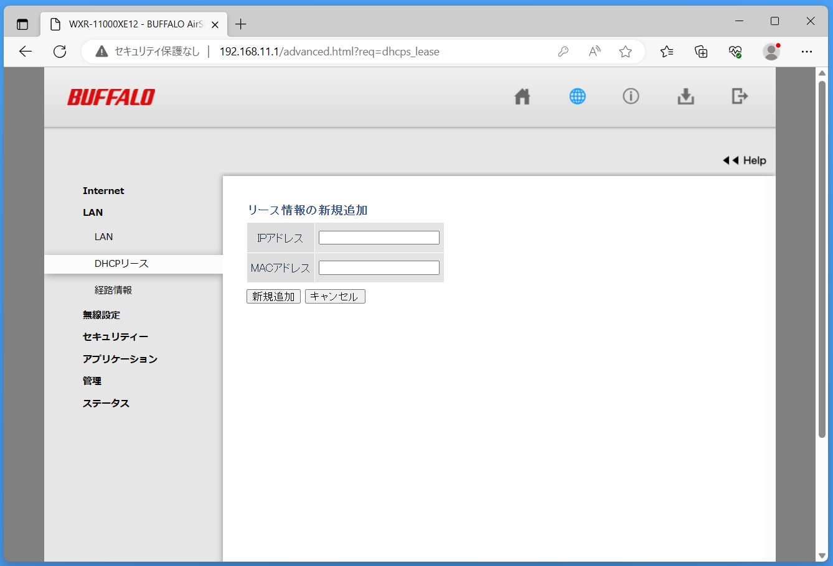Reload the page with the refresh icon
Image resolution: width=833 pixels, height=566 pixels.
(x=60, y=52)
